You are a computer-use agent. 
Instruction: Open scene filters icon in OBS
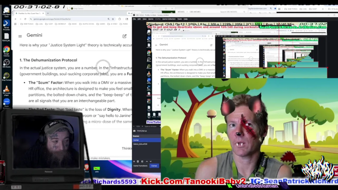tap(142, 161)
